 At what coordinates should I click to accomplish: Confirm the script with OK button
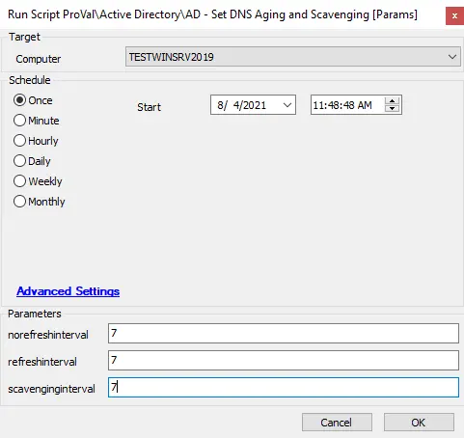419,423
